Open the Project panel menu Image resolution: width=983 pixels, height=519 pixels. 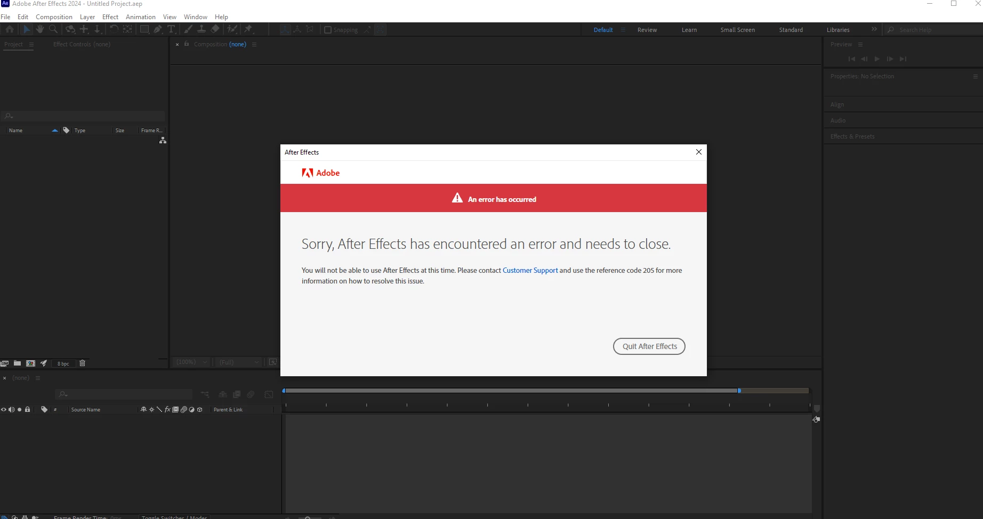pyautogui.click(x=31, y=45)
